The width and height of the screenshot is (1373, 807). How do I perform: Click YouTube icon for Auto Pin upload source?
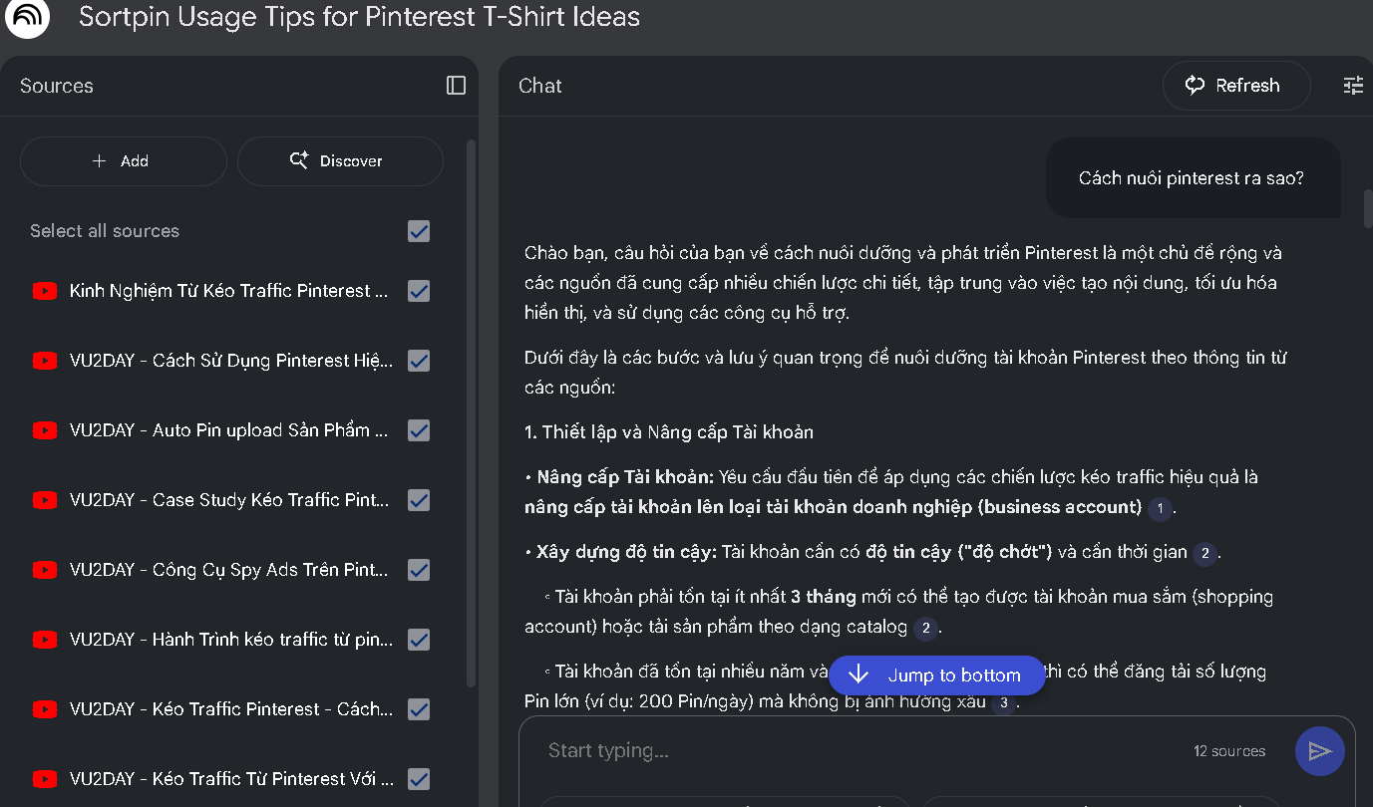[x=45, y=430]
